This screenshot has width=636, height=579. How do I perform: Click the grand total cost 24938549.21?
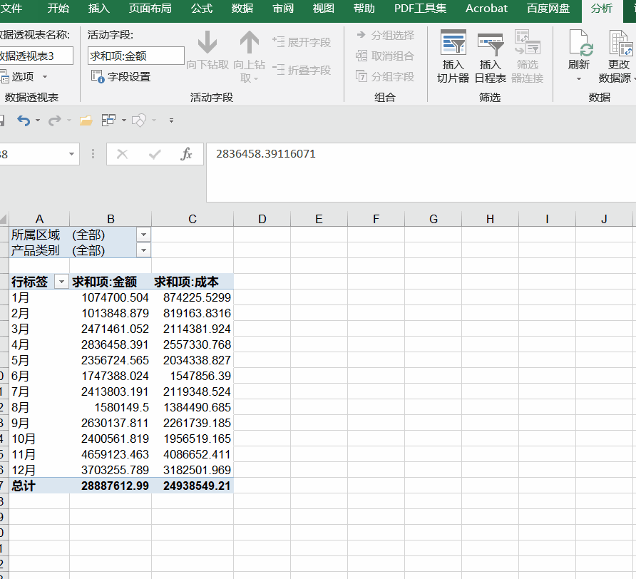coord(193,486)
